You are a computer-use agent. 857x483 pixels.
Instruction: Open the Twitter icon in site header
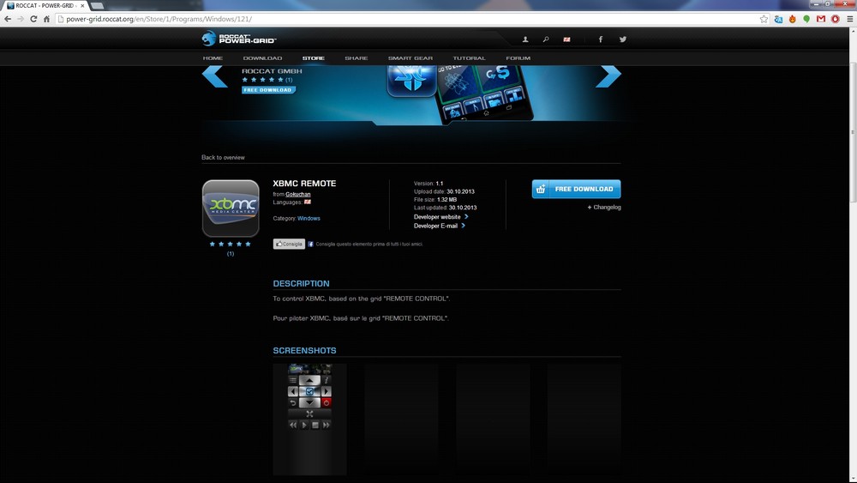(623, 39)
